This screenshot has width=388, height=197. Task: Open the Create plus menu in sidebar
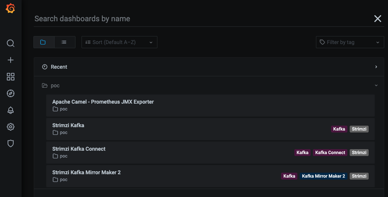click(x=10, y=60)
